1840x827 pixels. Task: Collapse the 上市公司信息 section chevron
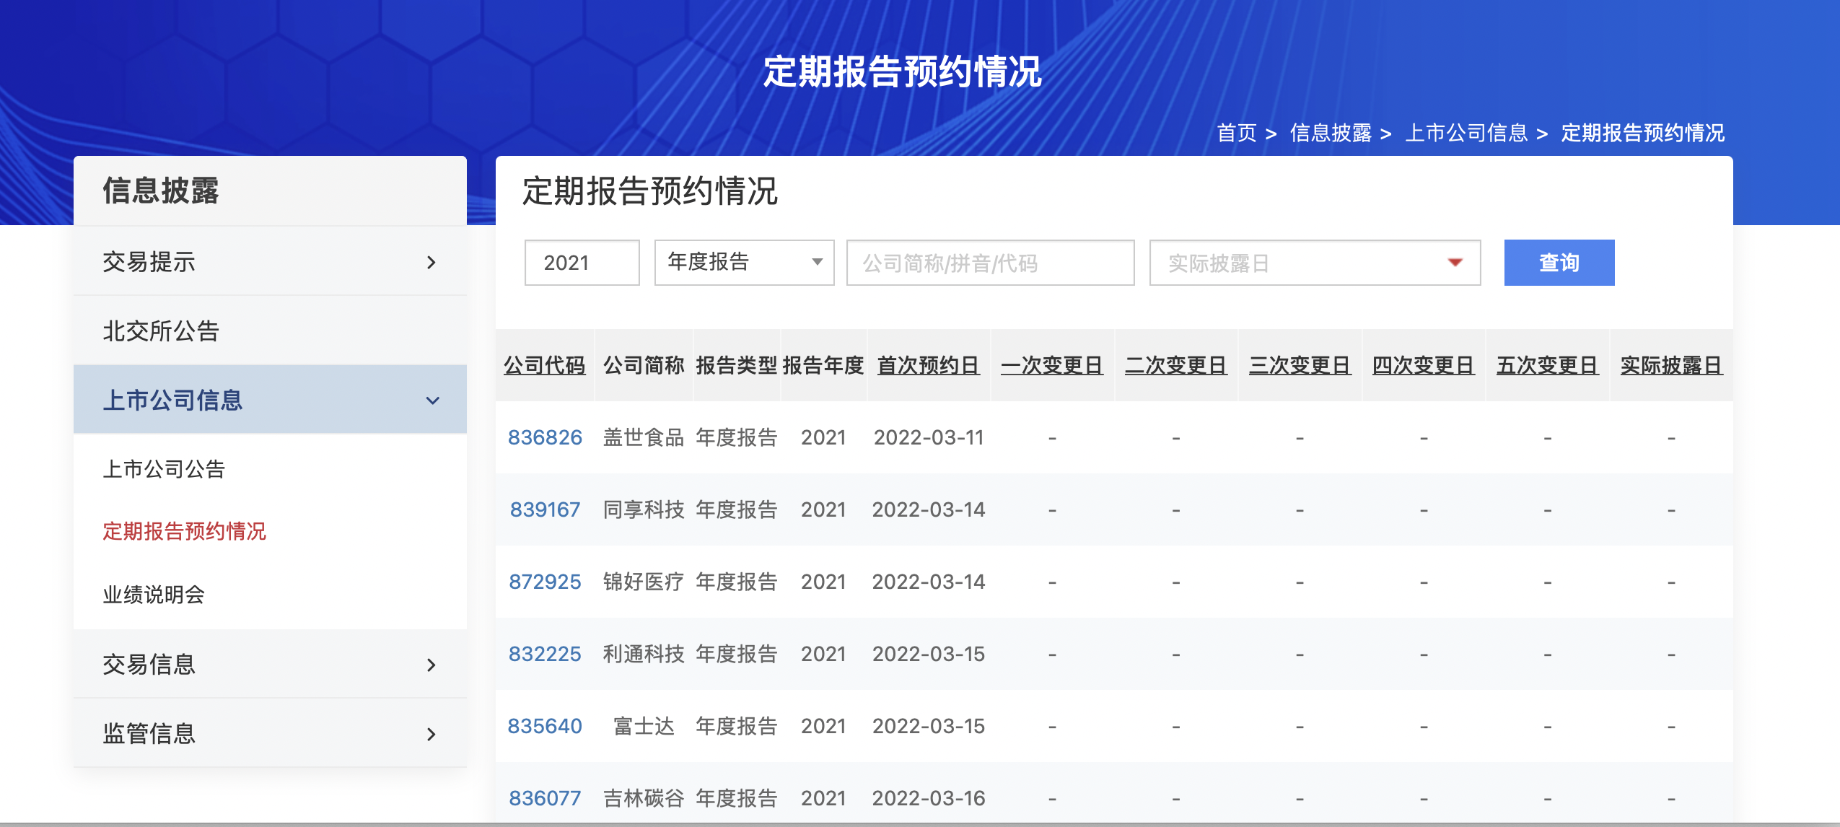(432, 401)
